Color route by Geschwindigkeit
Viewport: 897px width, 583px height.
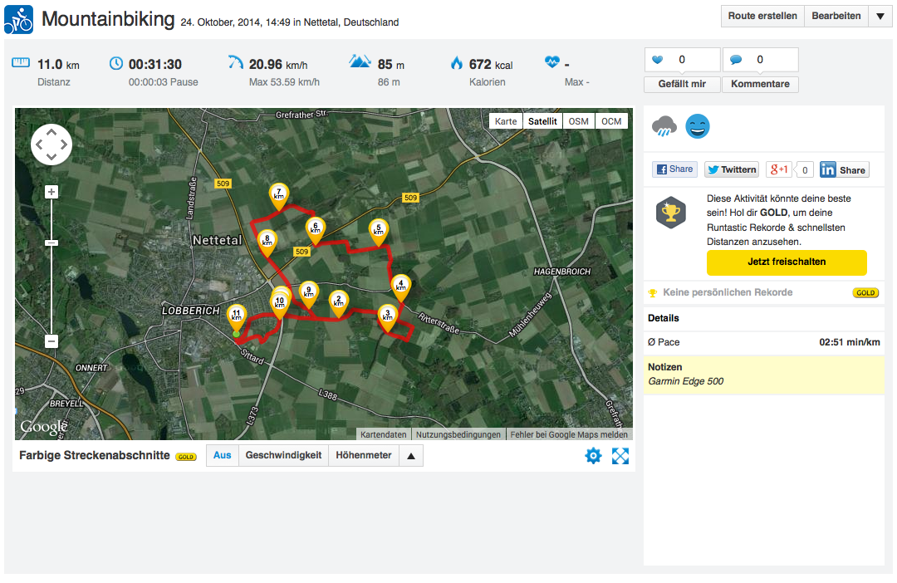[x=283, y=455]
